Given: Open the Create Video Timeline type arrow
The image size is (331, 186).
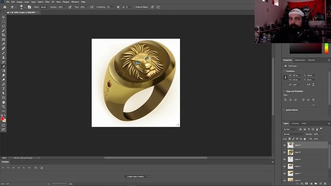Looking at the screenshot, I should 149,177.
